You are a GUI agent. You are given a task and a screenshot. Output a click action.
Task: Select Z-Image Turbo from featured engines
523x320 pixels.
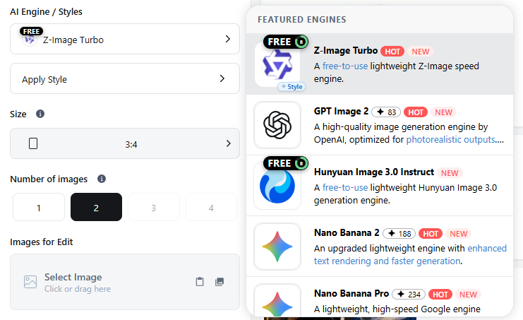pos(380,64)
